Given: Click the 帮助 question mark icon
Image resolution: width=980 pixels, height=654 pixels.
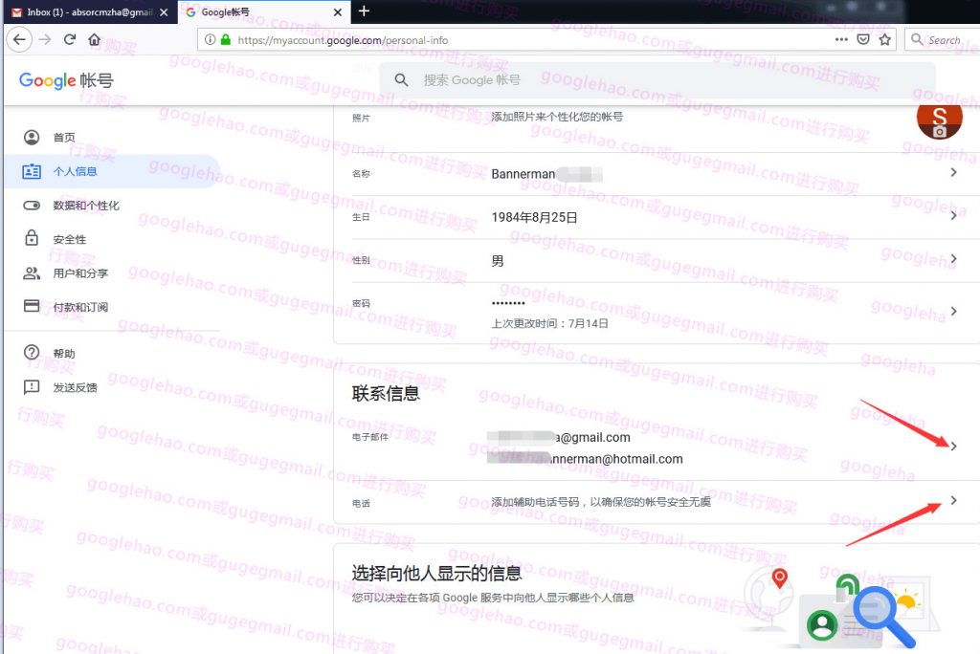Looking at the screenshot, I should [x=32, y=352].
